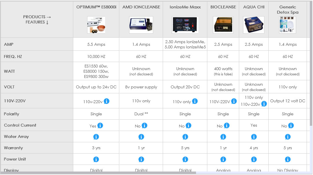Click info icon beside BIOCLEANSE 110V-220V
The width and height of the screenshot is (313, 175).
pyautogui.click(x=234, y=101)
